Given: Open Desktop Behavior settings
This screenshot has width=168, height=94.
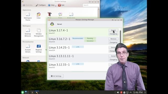Looking at the screenshot, I should [x=28, y=33].
